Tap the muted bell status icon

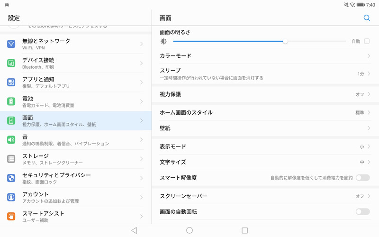(x=346, y=5)
